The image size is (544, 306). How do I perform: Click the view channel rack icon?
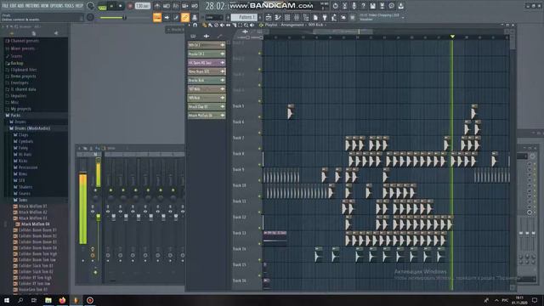point(287,17)
